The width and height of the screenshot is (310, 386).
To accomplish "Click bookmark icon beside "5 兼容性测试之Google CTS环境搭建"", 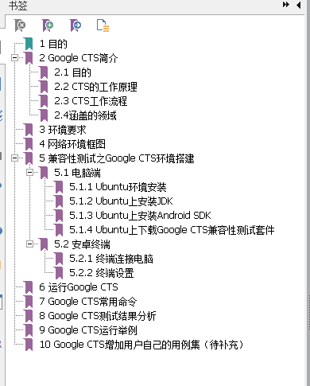I will pyautogui.click(x=29, y=158).
